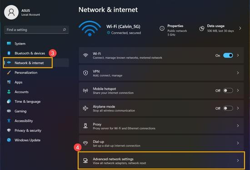Expand the Data usage chevron
Image resolution: width=250 pixels, height=170 pixels.
coord(240,28)
